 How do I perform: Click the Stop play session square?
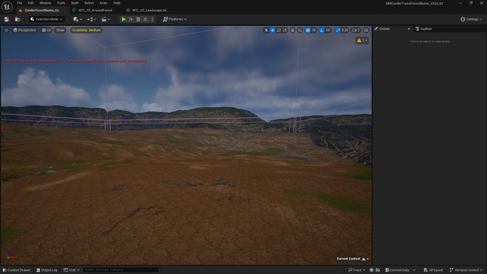click(138, 19)
